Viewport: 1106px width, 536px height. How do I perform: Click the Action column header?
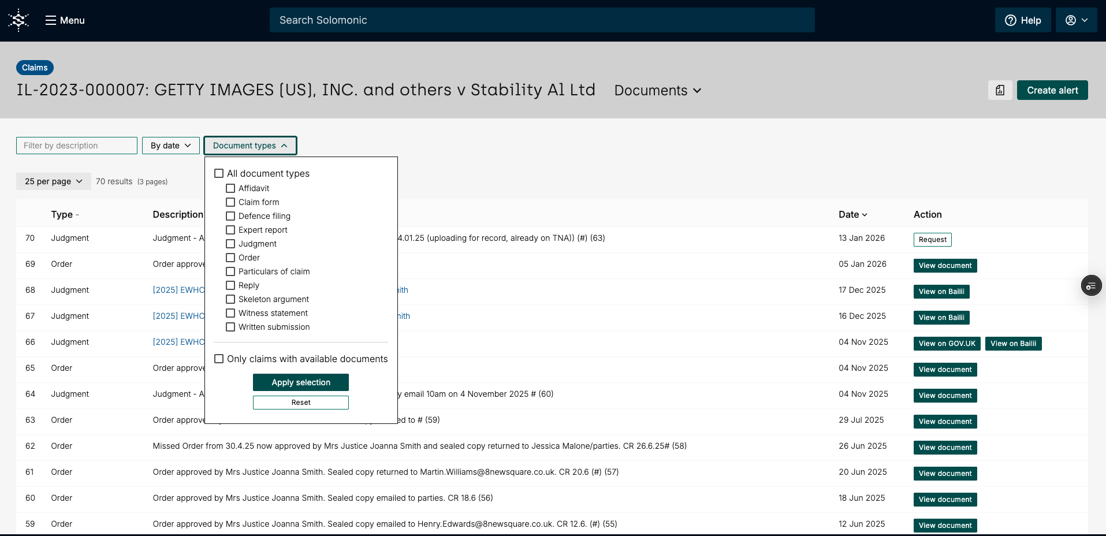pyautogui.click(x=928, y=214)
